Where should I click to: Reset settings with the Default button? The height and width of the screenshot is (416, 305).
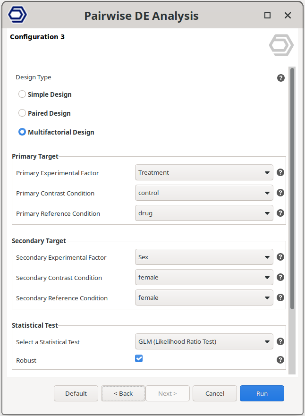(x=76, y=393)
